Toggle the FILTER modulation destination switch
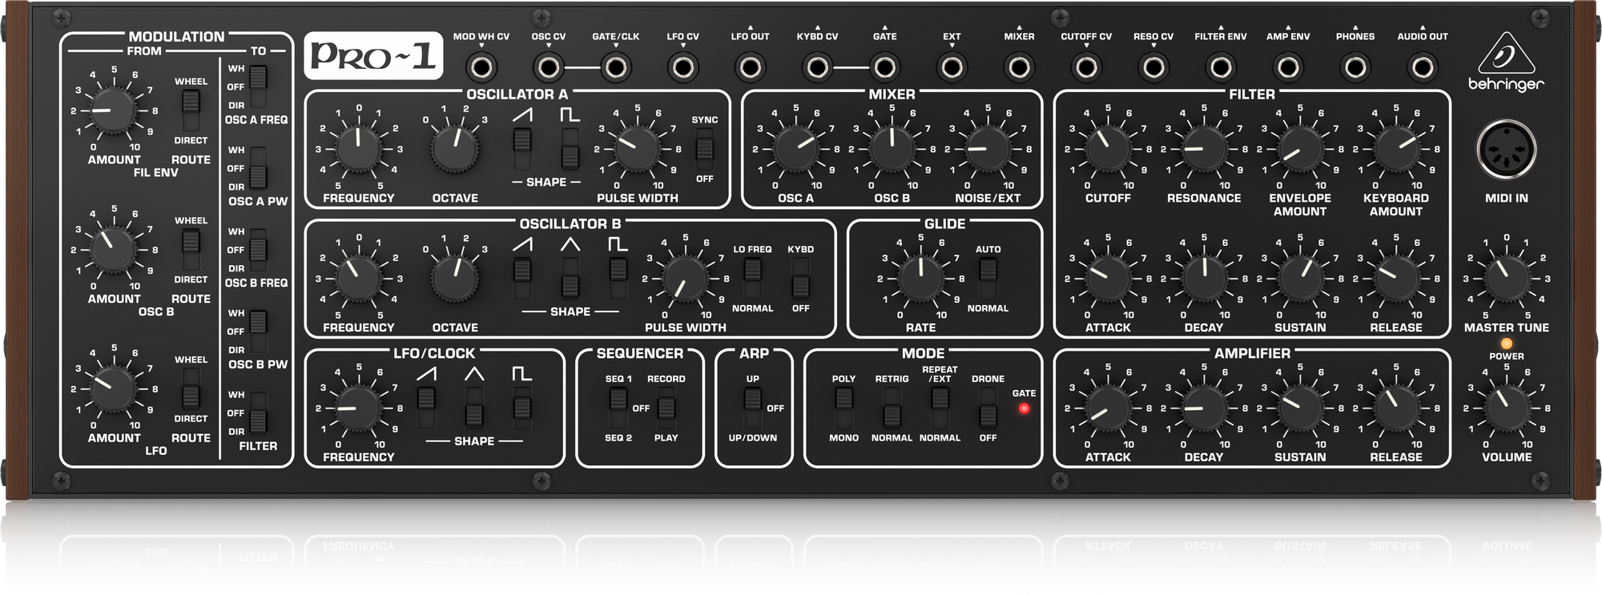This screenshot has height=595, width=1602. click(258, 413)
